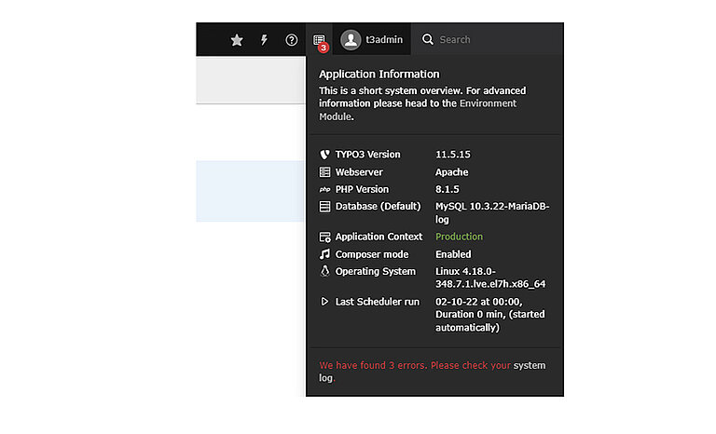The height and width of the screenshot is (434, 716).
Task: Click the search magnifier icon
Action: click(x=427, y=39)
